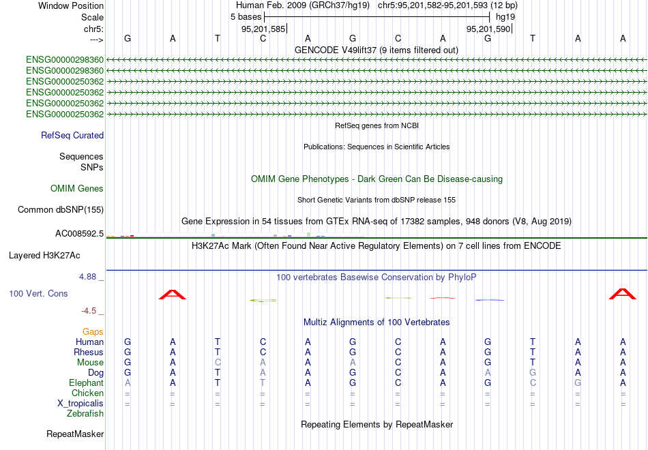This screenshot has width=648, height=450.
Task: Click the Human species row label
Action: pos(89,342)
